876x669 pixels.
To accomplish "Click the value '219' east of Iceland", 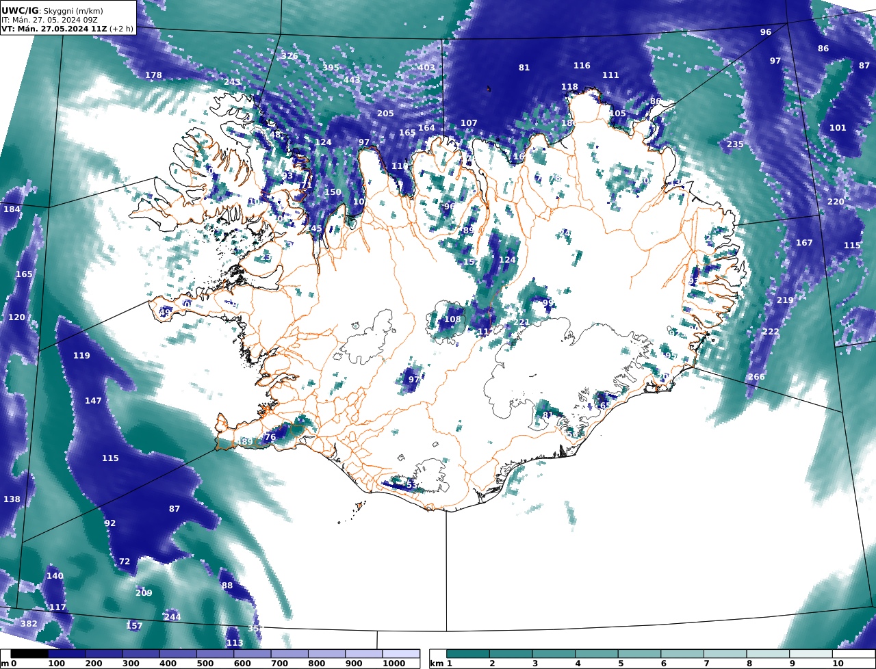I will (x=785, y=300).
